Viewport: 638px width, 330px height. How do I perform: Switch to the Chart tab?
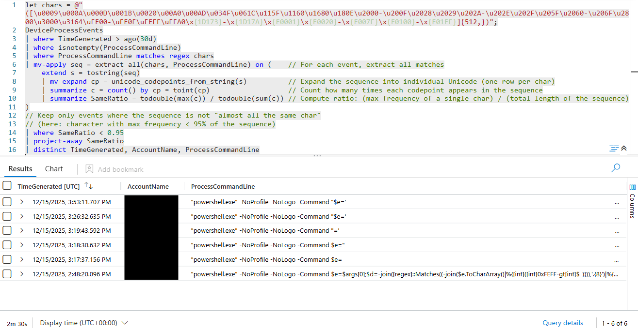(x=54, y=169)
